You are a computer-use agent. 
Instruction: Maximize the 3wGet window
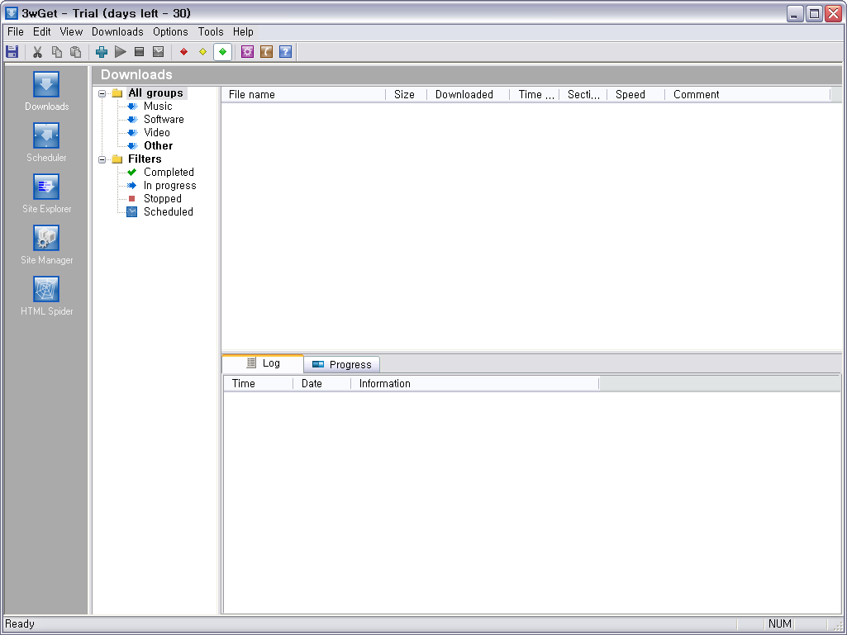tap(813, 13)
